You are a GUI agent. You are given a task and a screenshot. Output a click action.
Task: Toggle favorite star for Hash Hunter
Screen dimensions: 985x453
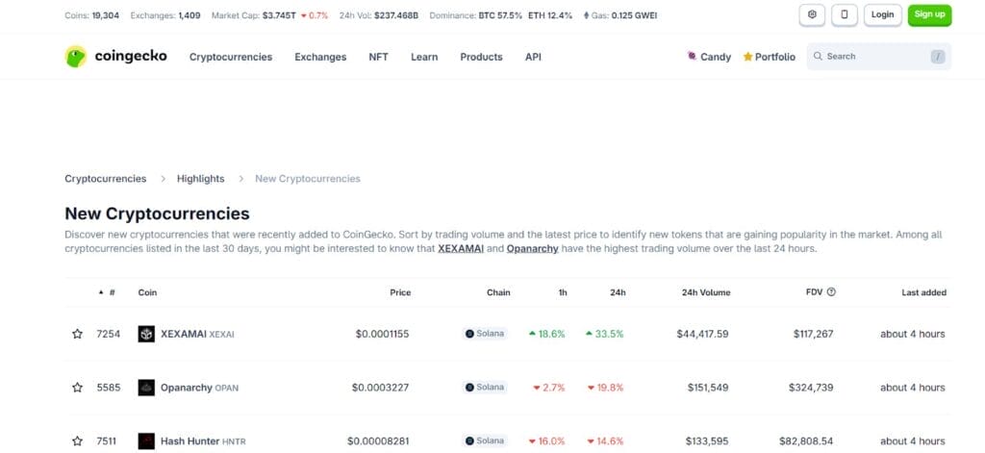pyautogui.click(x=77, y=440)
